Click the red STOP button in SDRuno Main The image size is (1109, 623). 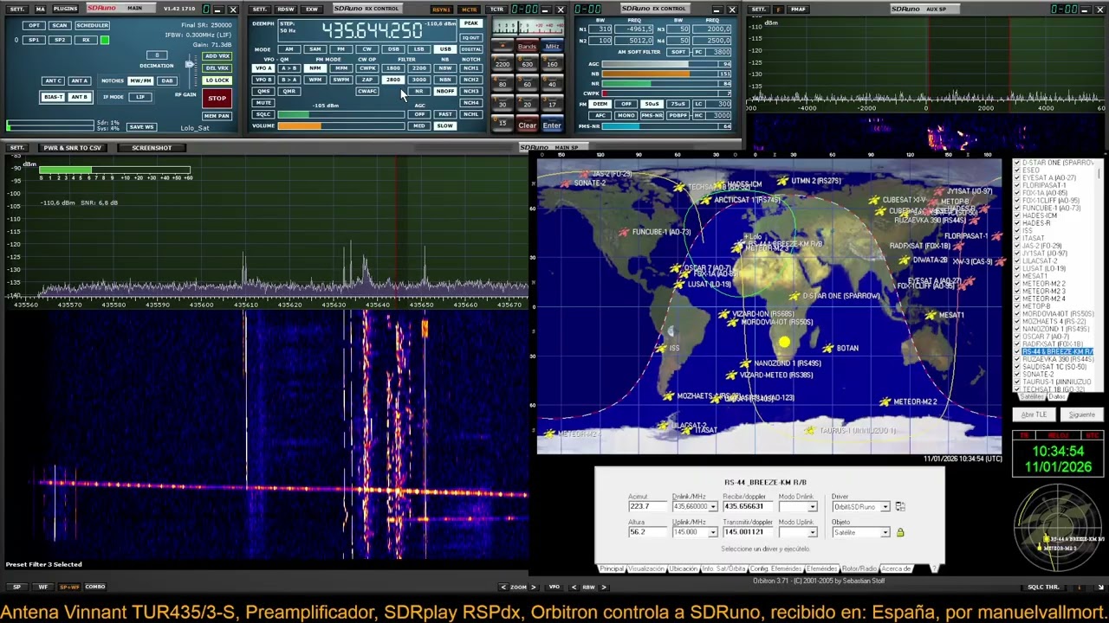coord(217,98)
